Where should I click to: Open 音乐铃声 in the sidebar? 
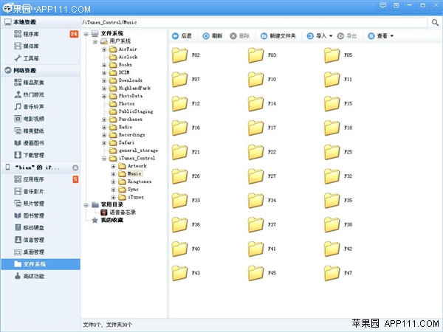[41, 107]
